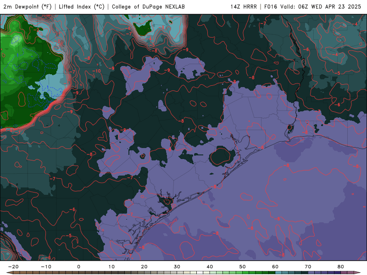Click the right arrow end of the colorbar

coord(357,273)
